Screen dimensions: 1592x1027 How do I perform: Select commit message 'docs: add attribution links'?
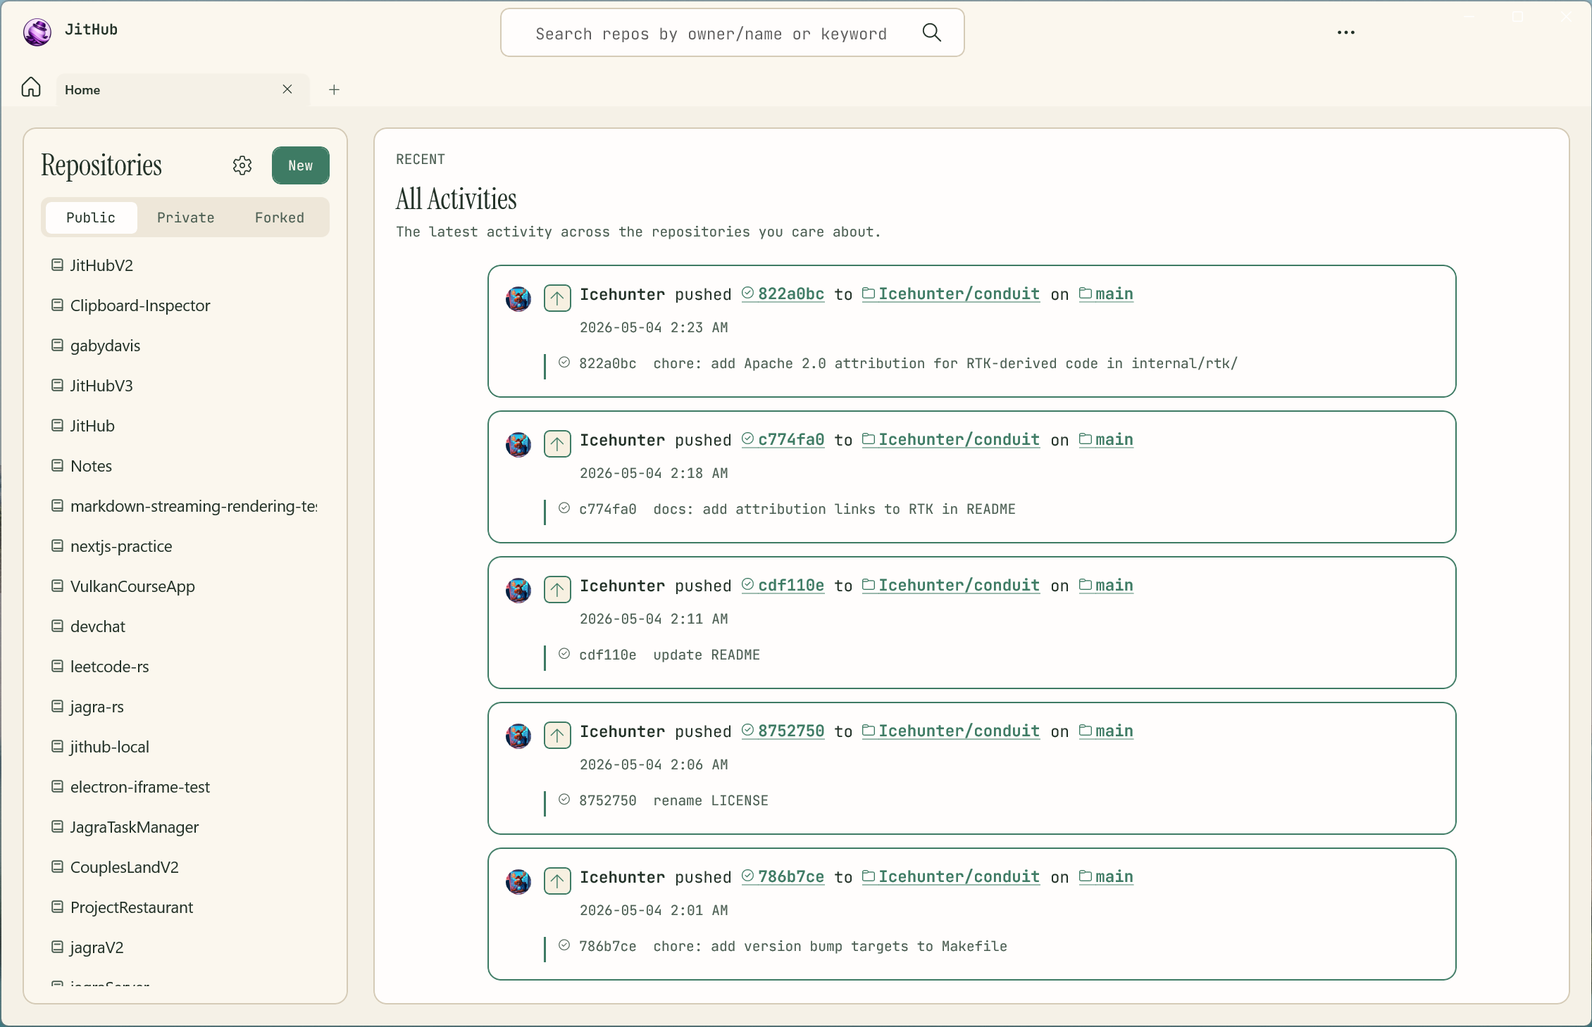[834, 509]
